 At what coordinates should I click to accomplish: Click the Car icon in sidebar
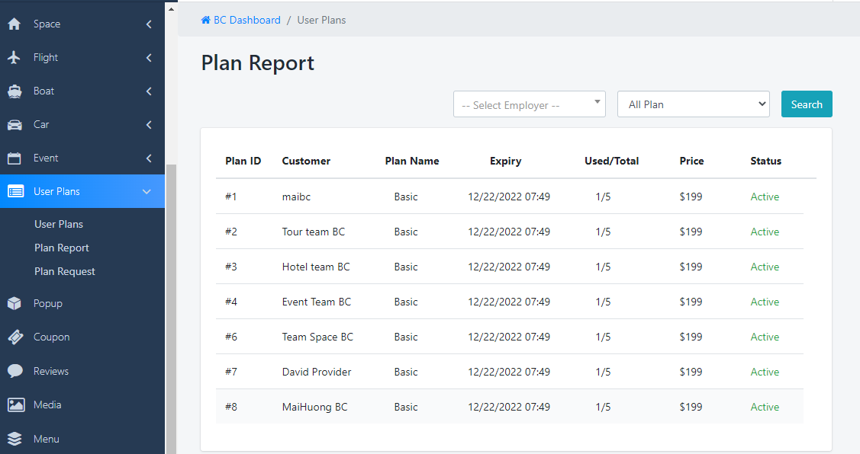click(14, 125)
